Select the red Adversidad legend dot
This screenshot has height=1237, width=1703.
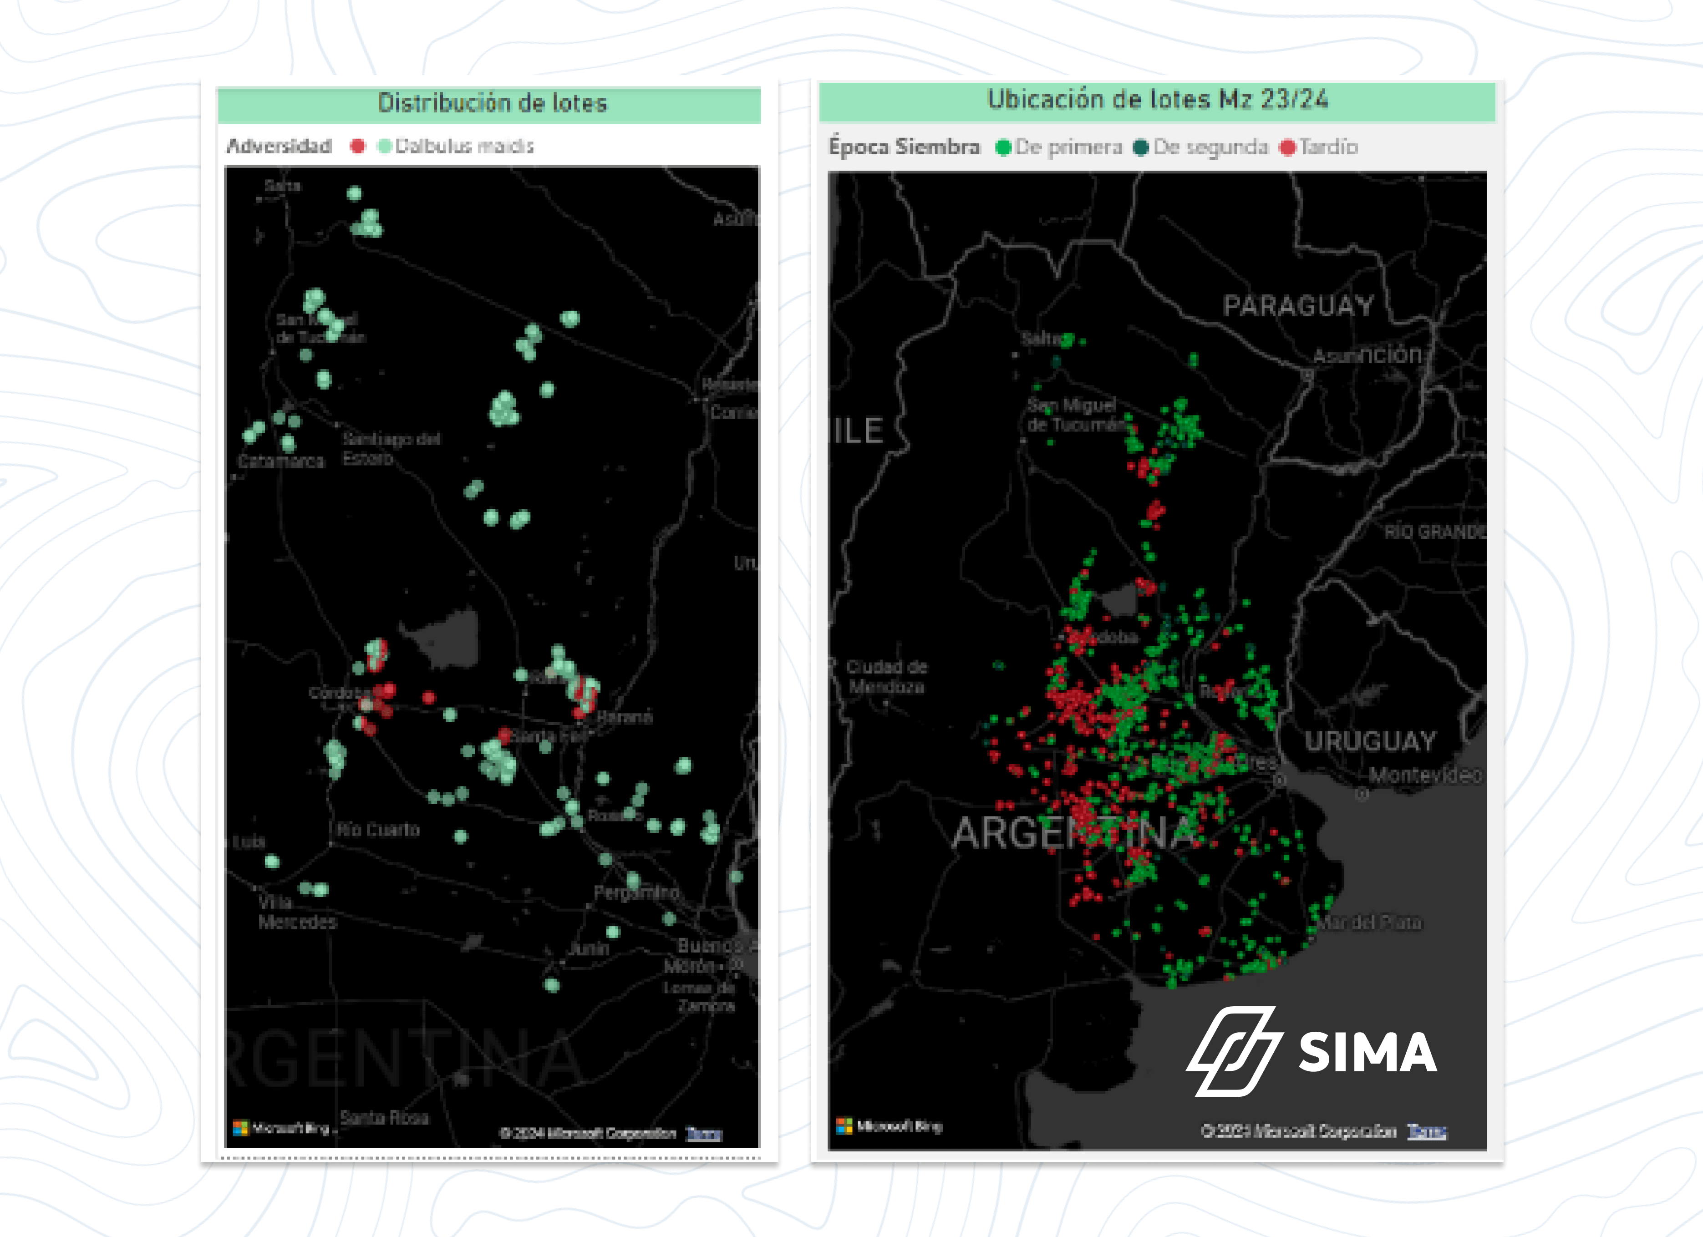click(x=357, y=147)
